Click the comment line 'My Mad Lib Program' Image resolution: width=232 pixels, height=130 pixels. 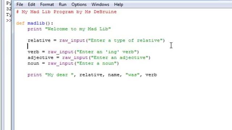(x=66, y=12)
